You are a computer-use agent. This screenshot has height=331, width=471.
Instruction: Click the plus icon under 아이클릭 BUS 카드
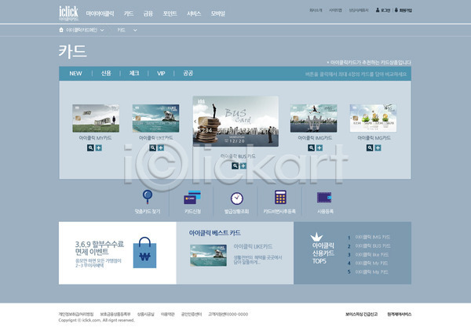point(243,166)
